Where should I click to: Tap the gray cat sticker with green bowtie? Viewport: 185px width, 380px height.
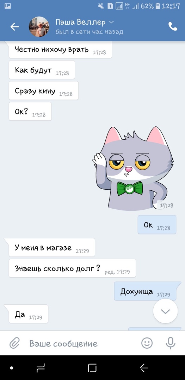point(133,169)
